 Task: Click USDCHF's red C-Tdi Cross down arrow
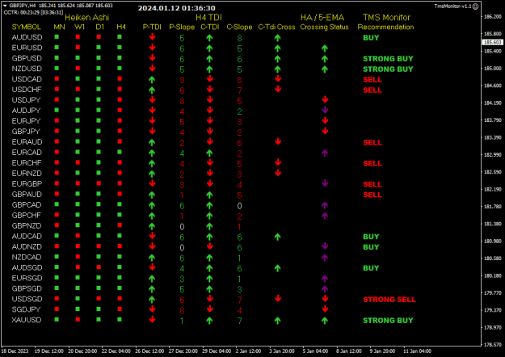[x=278, y=89]
